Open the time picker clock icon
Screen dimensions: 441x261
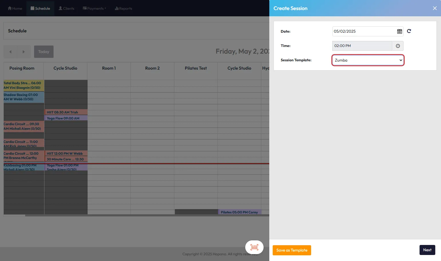[398, 46]
